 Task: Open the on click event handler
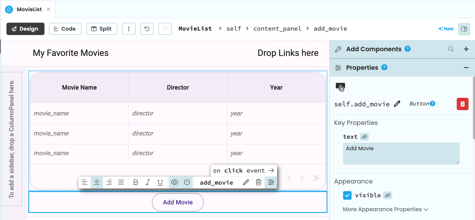click(x=244, y=171)
